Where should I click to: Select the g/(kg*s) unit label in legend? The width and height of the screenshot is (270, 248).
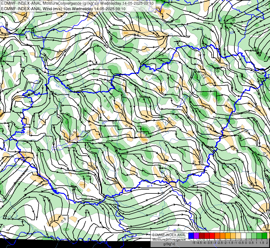click(169, 244)
